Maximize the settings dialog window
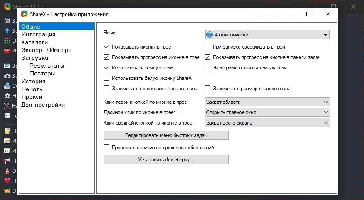 coord(308,14)
